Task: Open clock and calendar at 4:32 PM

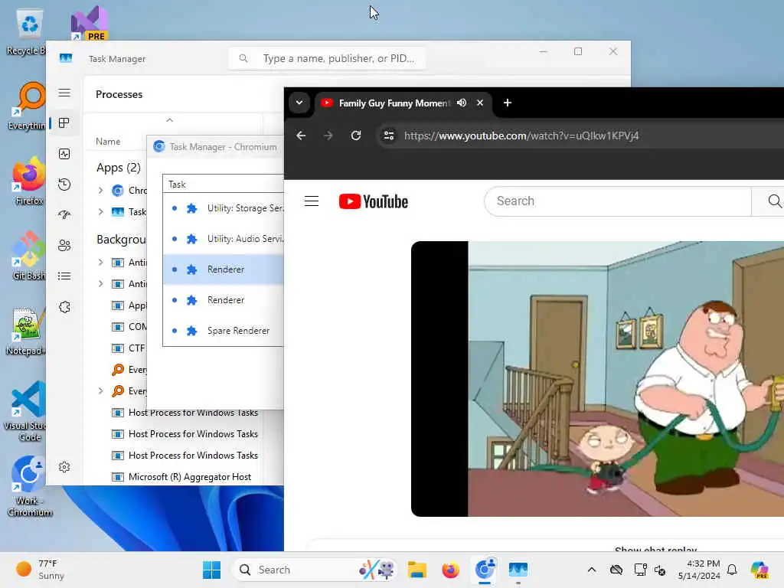Action: tap(699, 570)
